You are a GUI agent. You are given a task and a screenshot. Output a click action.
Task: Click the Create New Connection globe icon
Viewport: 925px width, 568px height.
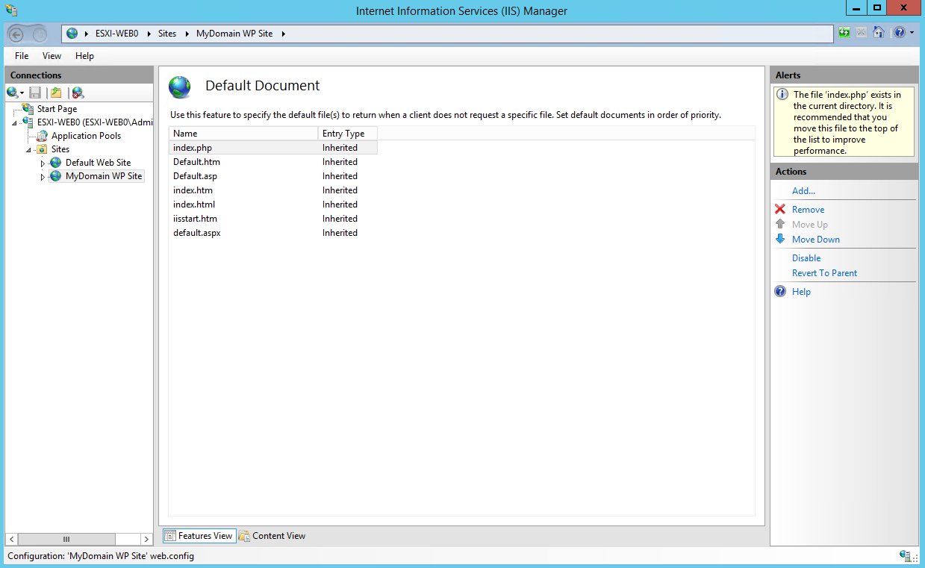tap(13, 93)
